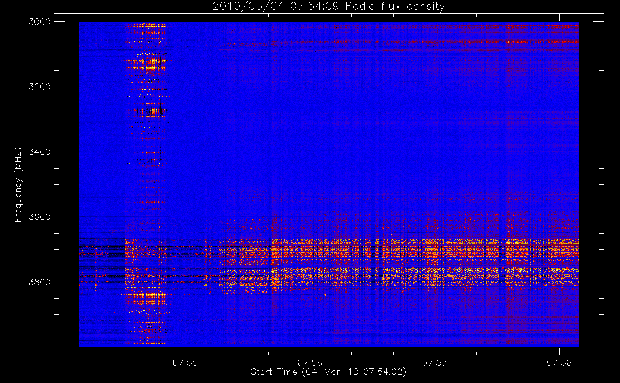Click the 07:55 time axis label
Viewport: 620px width, 383px height.
185,363
